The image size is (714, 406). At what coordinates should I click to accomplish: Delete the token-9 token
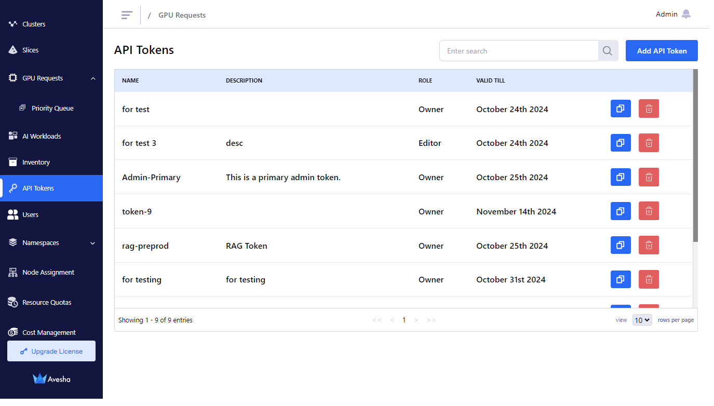pyautogui.click(x=649, y=211)
